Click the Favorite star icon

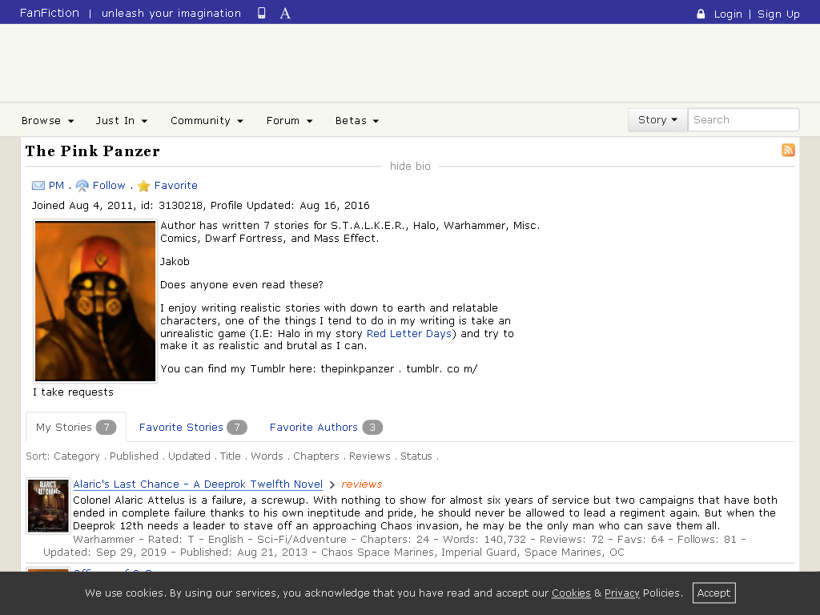144,186
